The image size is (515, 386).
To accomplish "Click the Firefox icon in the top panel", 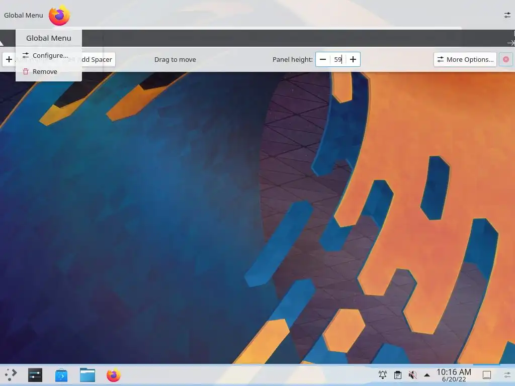I will (x=59, y=15).
